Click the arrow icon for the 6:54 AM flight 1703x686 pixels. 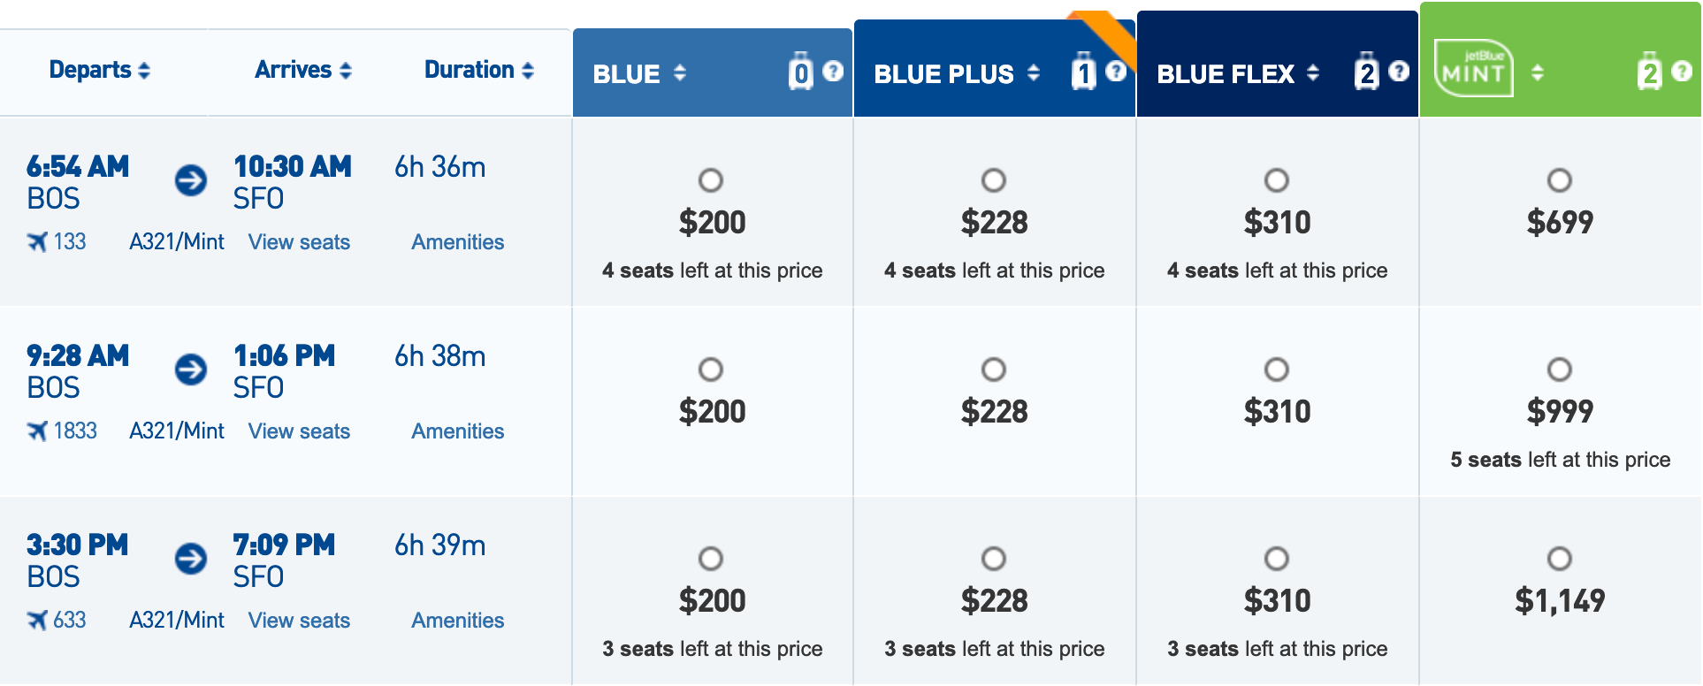coord(191,180)
